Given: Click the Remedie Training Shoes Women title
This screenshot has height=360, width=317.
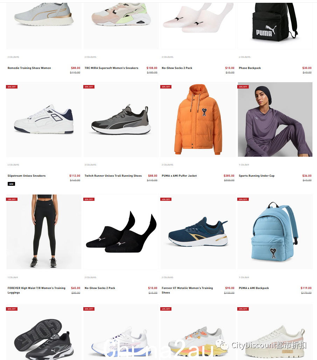Looking at the screenshot, I should [x=29, y=68].
